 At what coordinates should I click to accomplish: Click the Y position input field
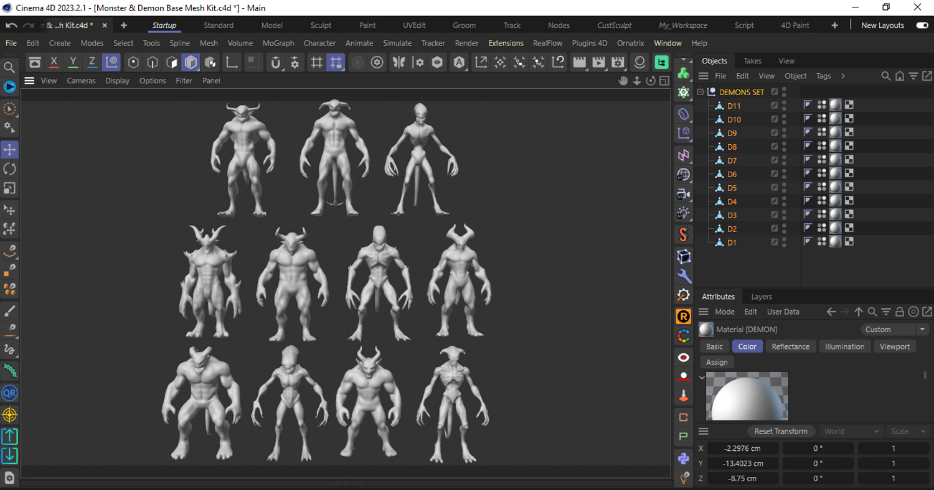(x=742, y=463)
